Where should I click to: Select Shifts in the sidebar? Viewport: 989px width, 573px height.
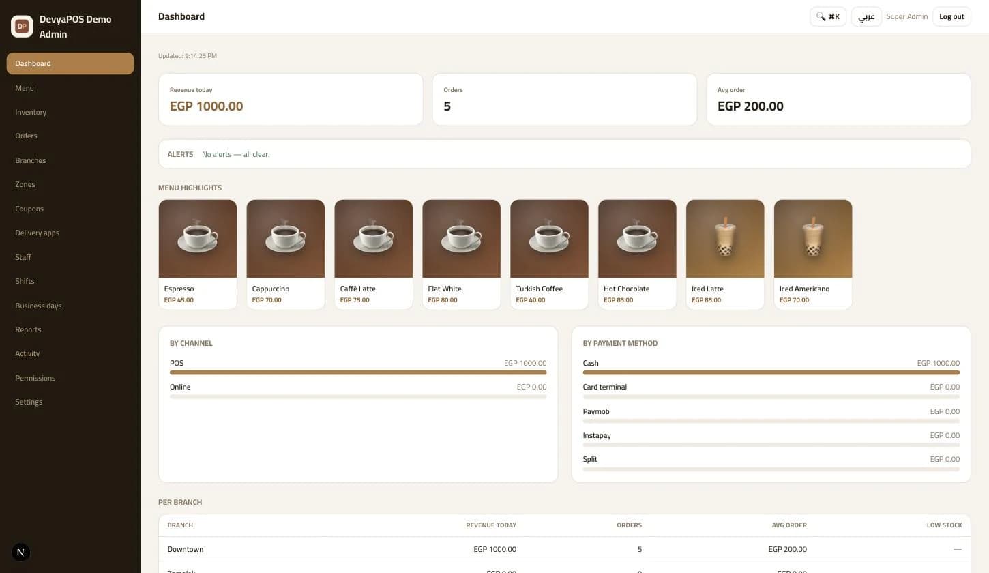pyautogui.click(x=70, y=281)
